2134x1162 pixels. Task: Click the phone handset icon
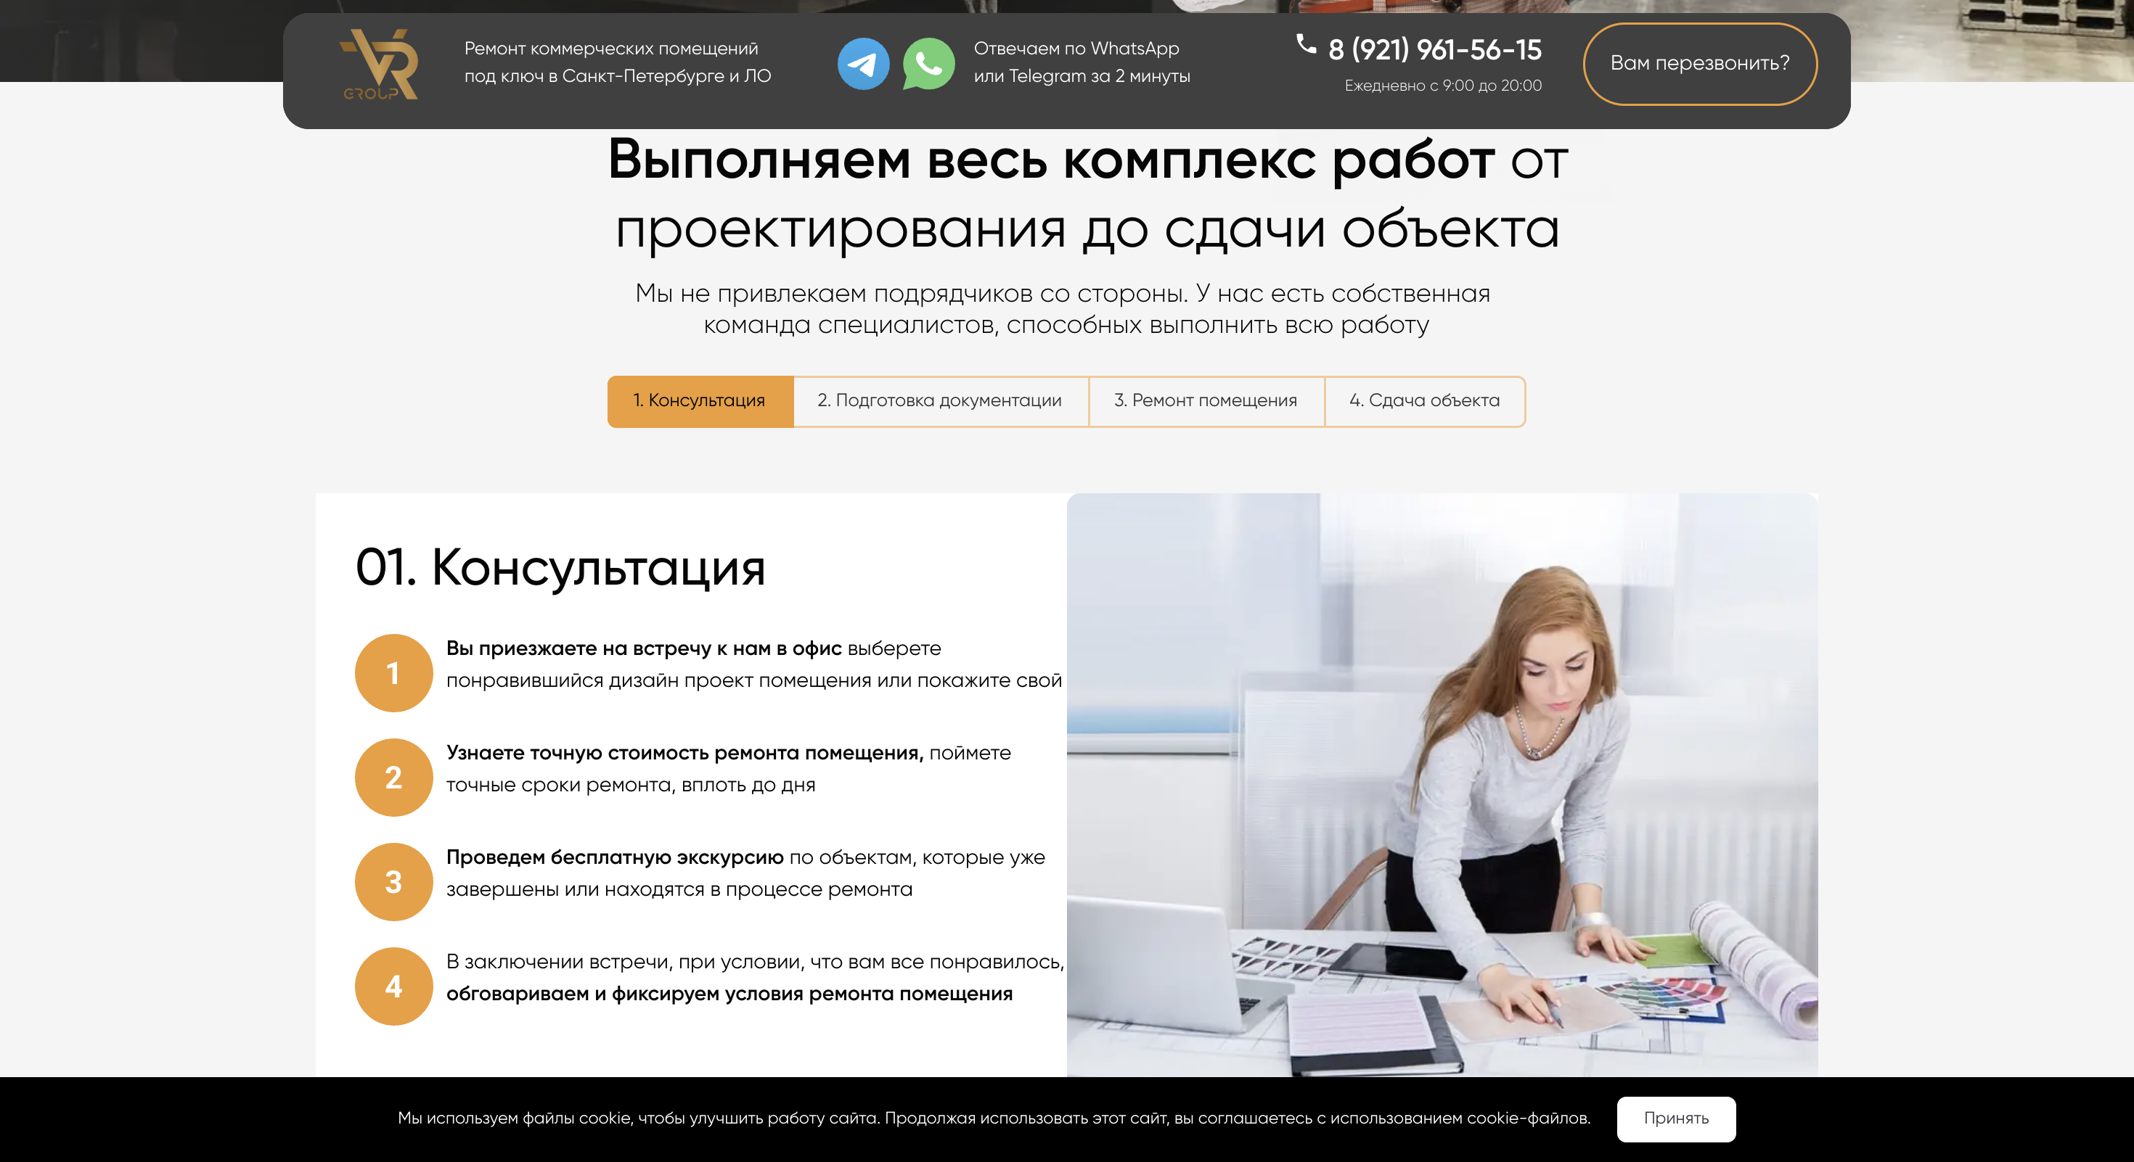tap(1307, 44)
